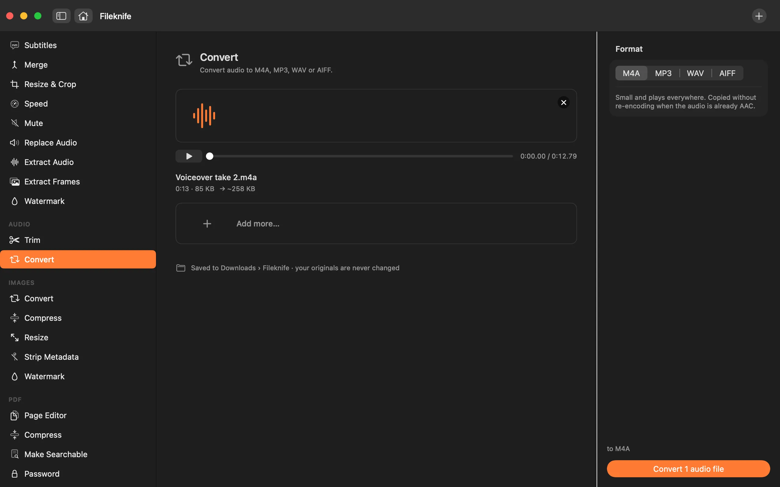
Task: Open Images Convert tool
Action: tap(78, 299)
